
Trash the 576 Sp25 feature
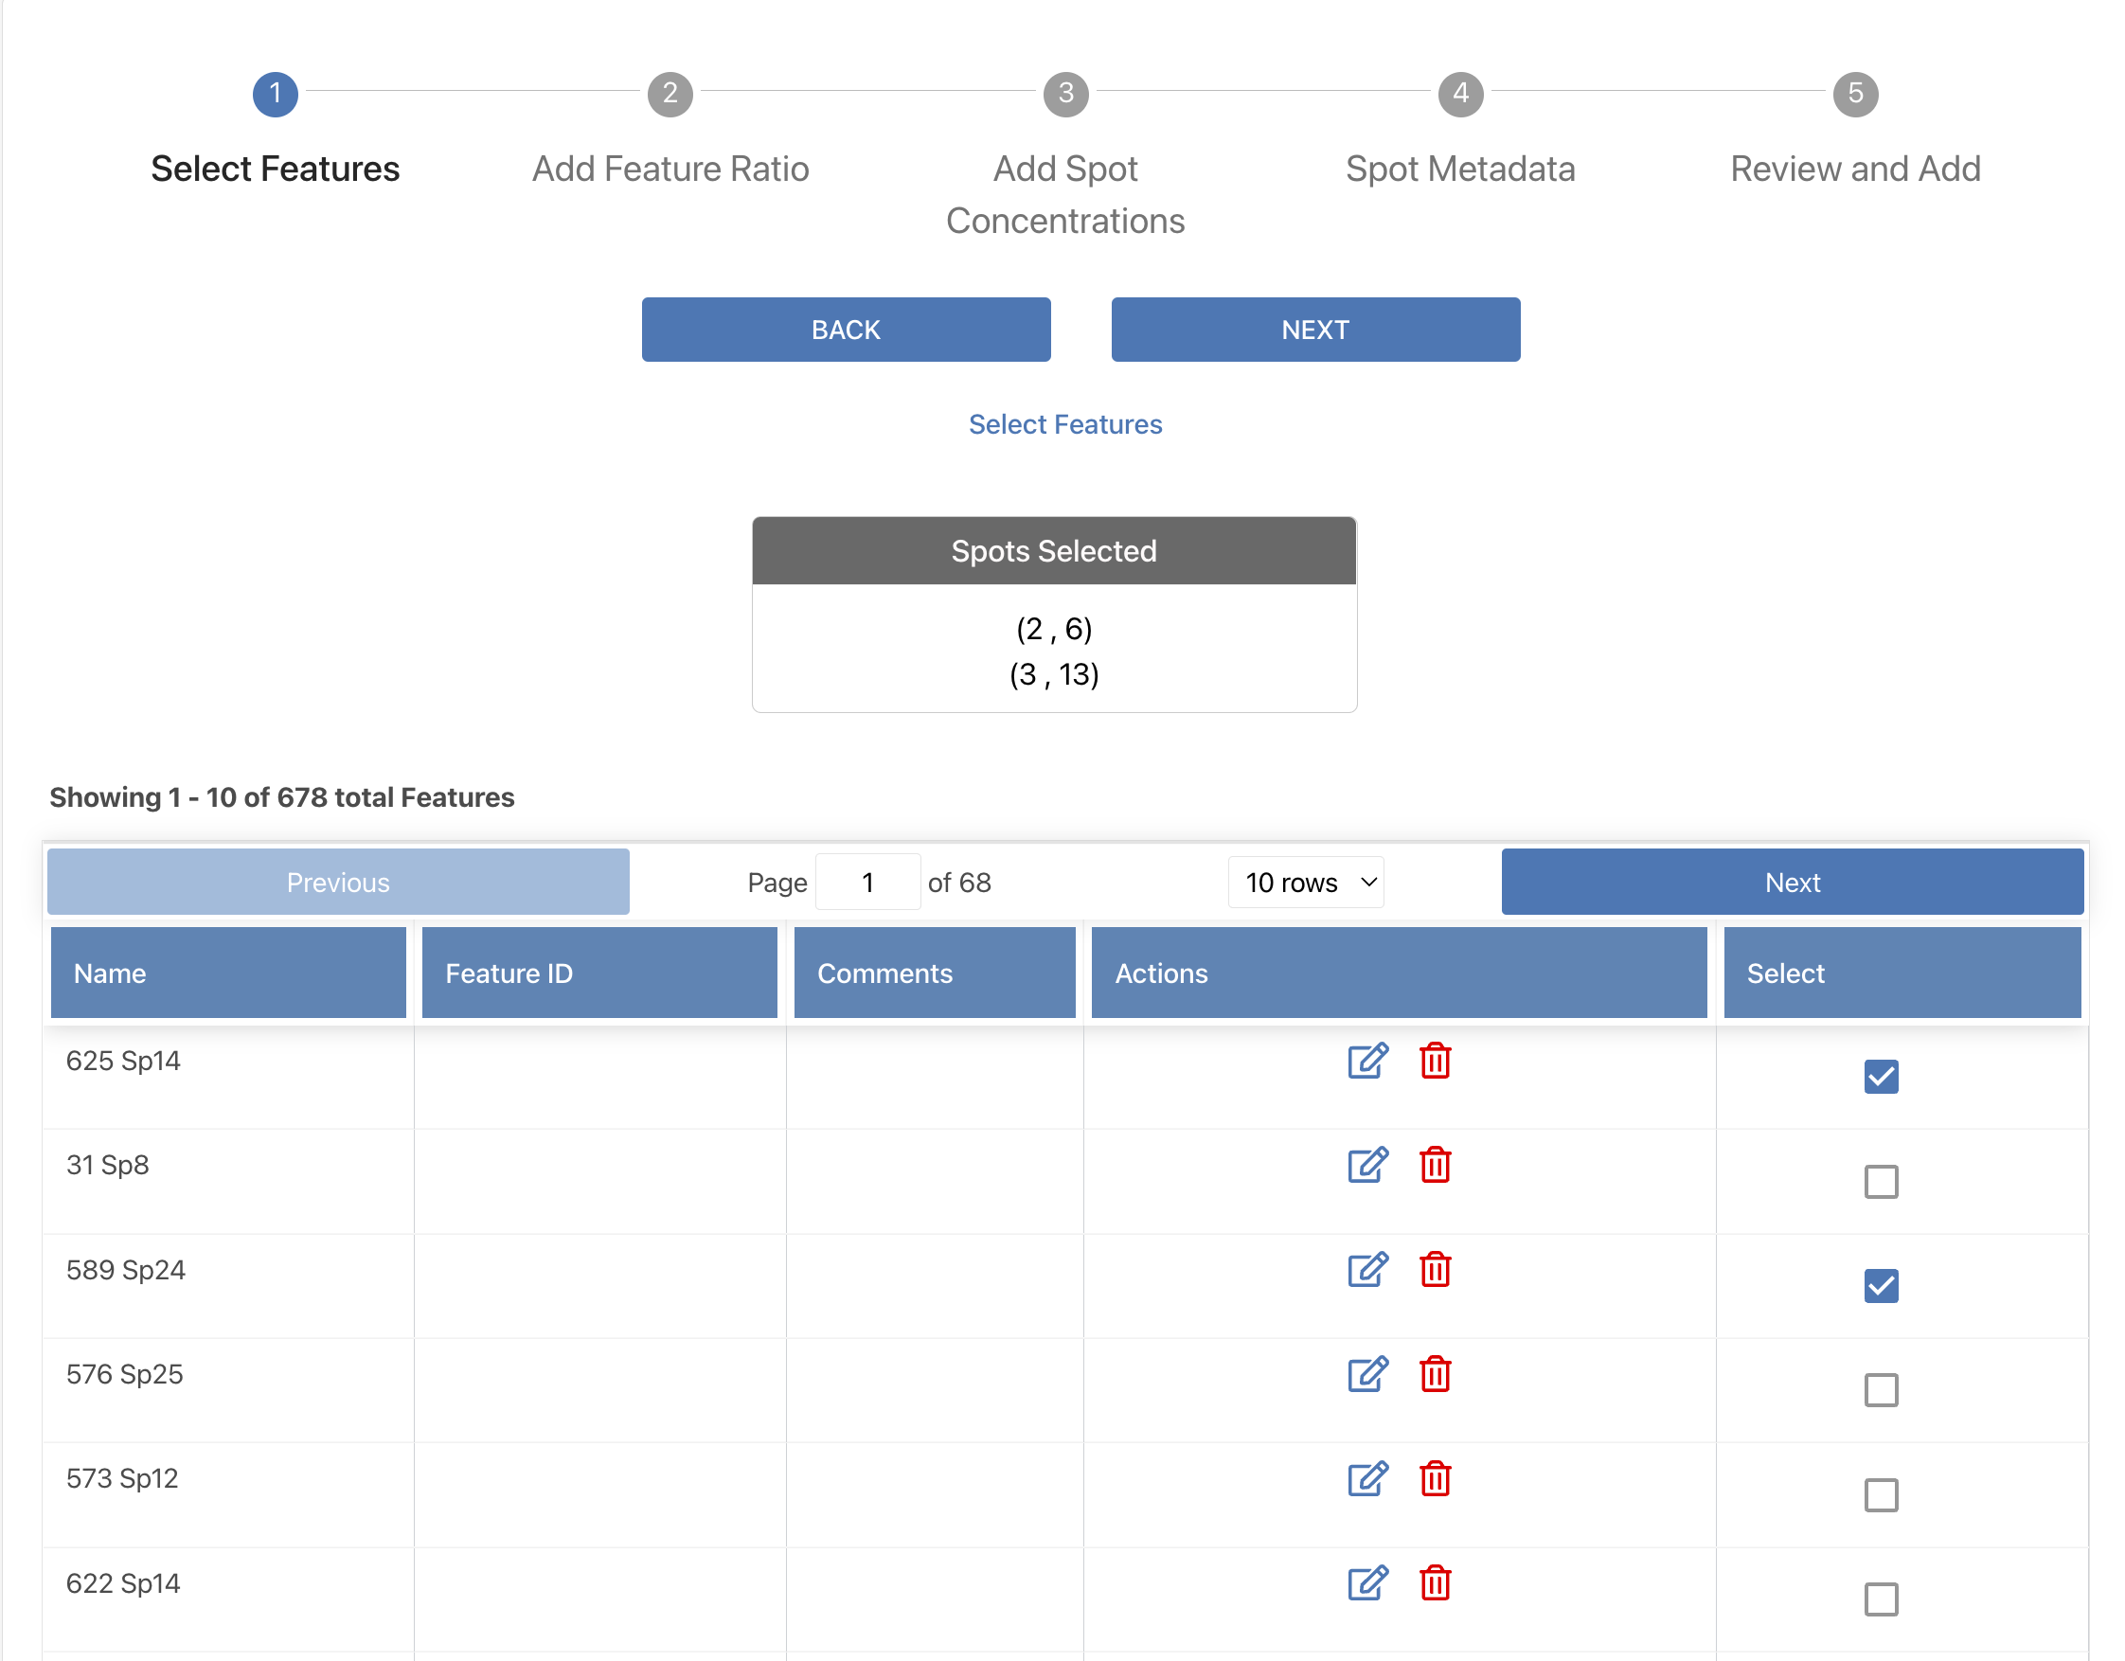point(1436,1374)
